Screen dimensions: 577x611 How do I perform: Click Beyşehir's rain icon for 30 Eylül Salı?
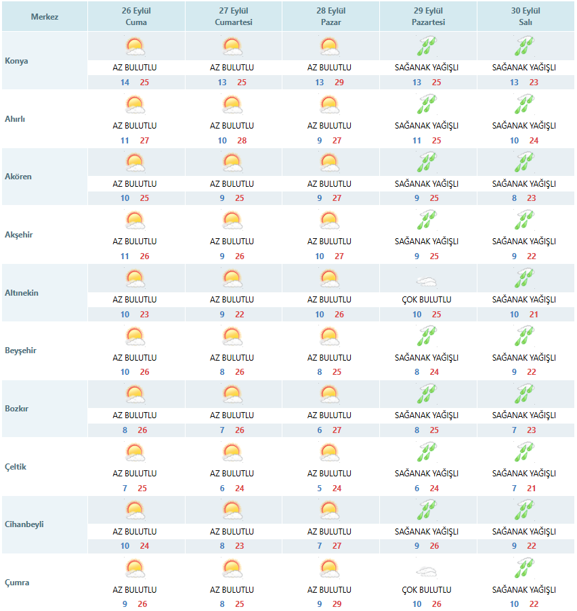pos(524,336)
